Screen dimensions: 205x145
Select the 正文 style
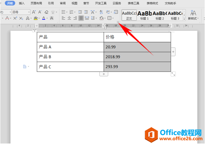pyautogui.click(x=129, y=15)
